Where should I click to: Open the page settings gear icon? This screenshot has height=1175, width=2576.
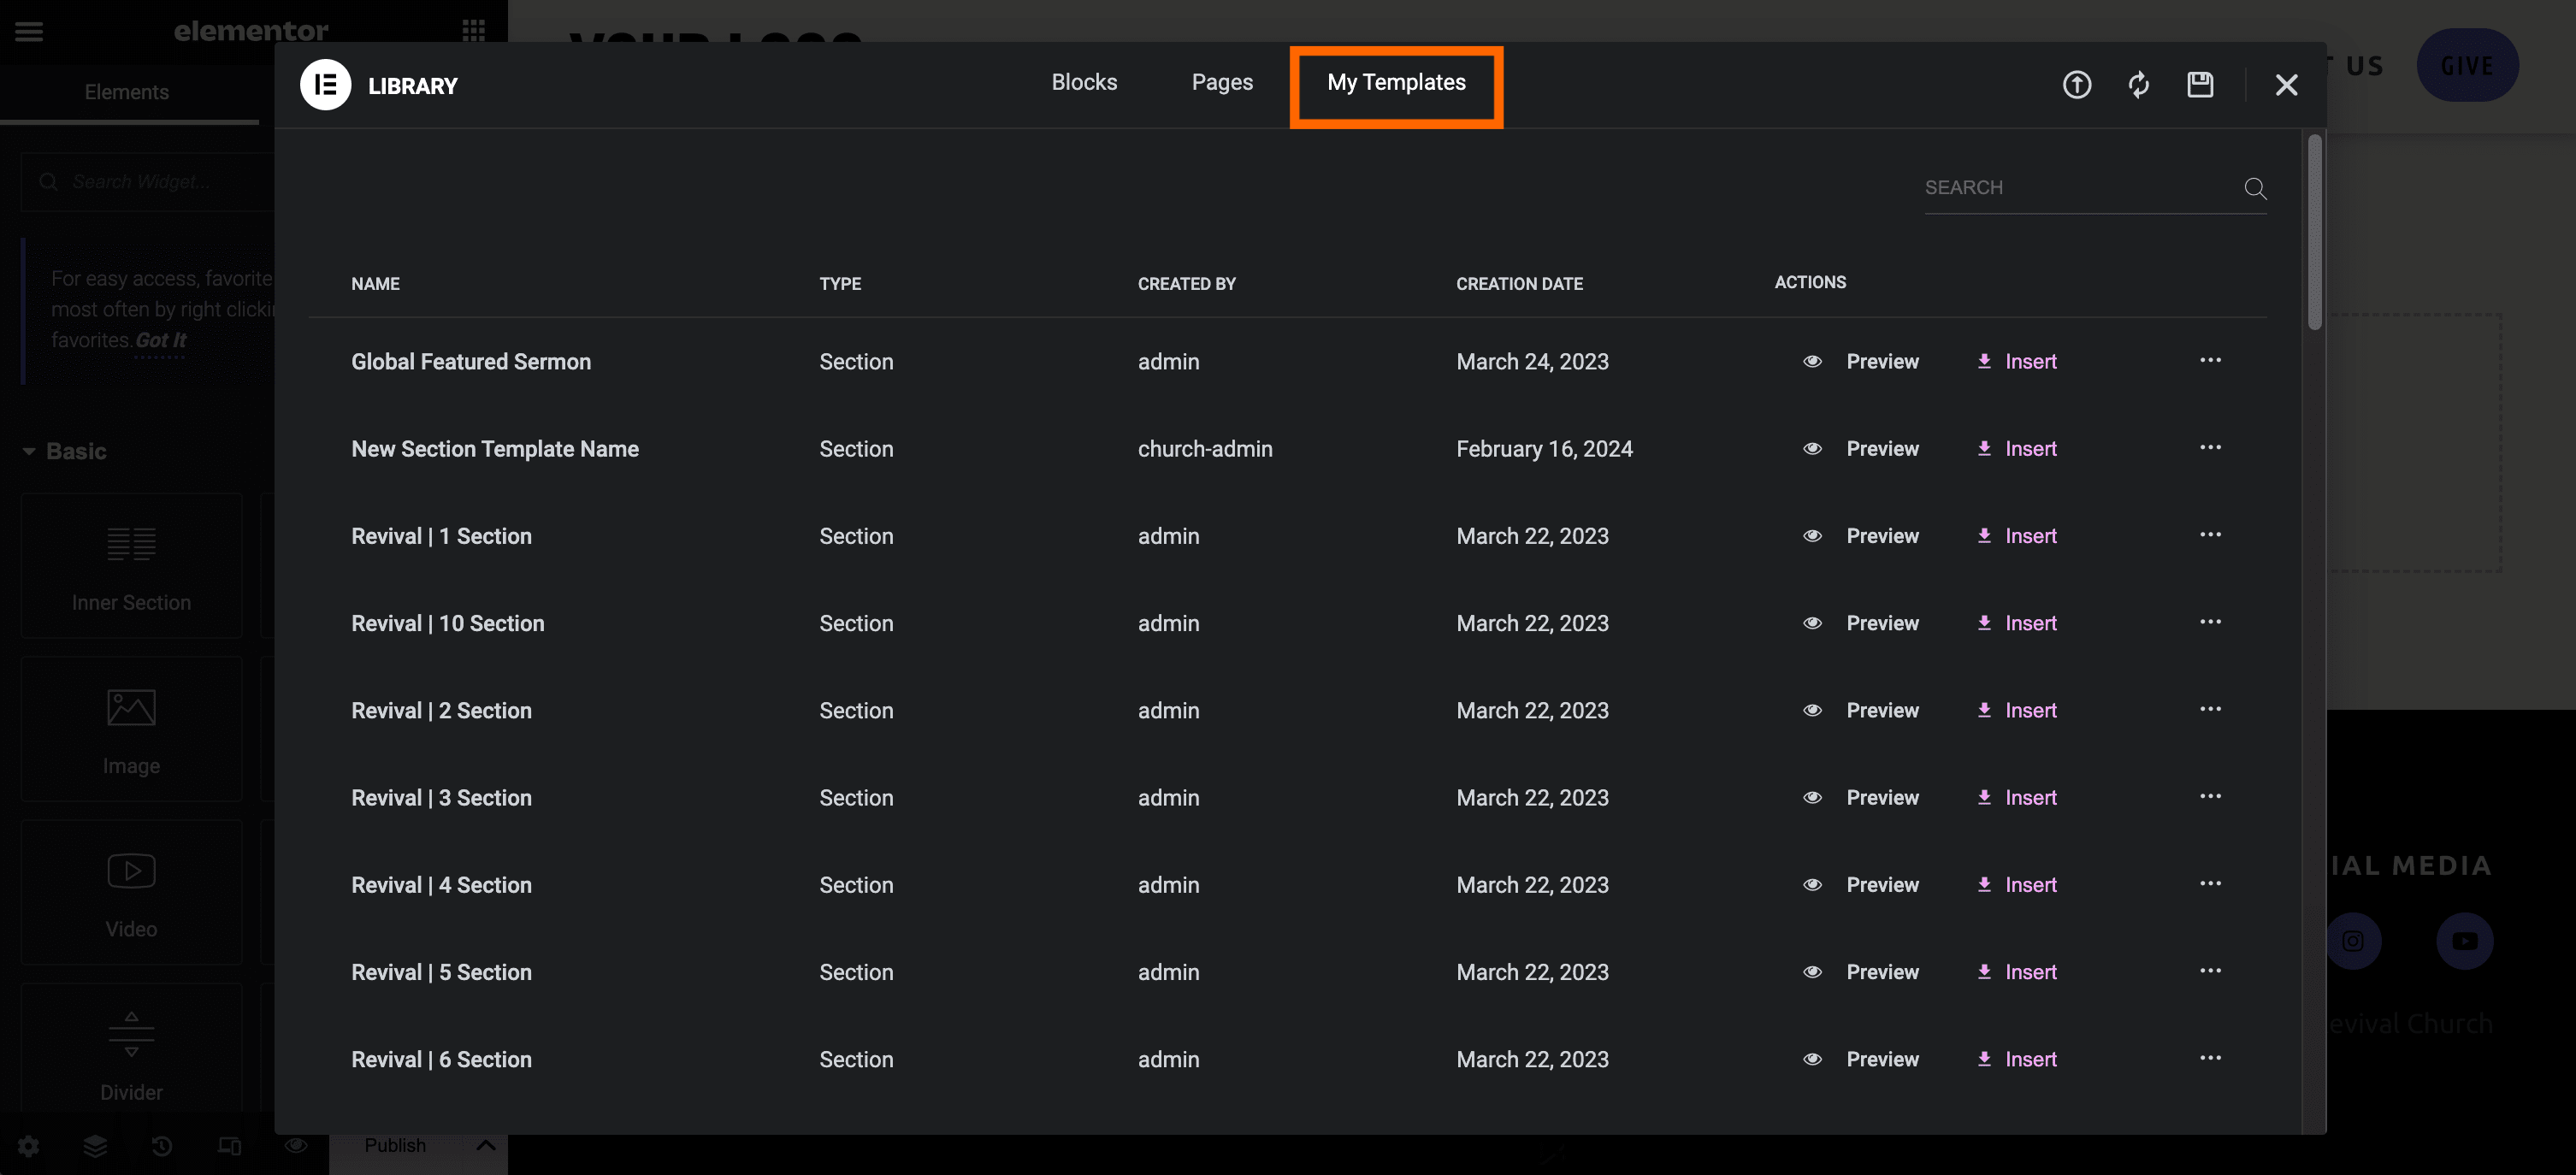(x=28, y=1146)
